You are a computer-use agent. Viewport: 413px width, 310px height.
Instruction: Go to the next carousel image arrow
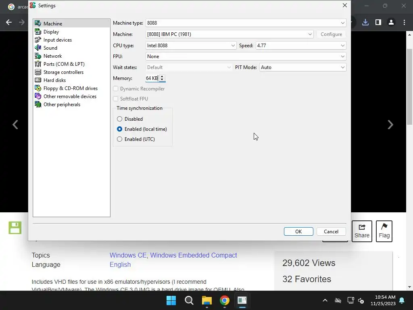tap(390, 124)
